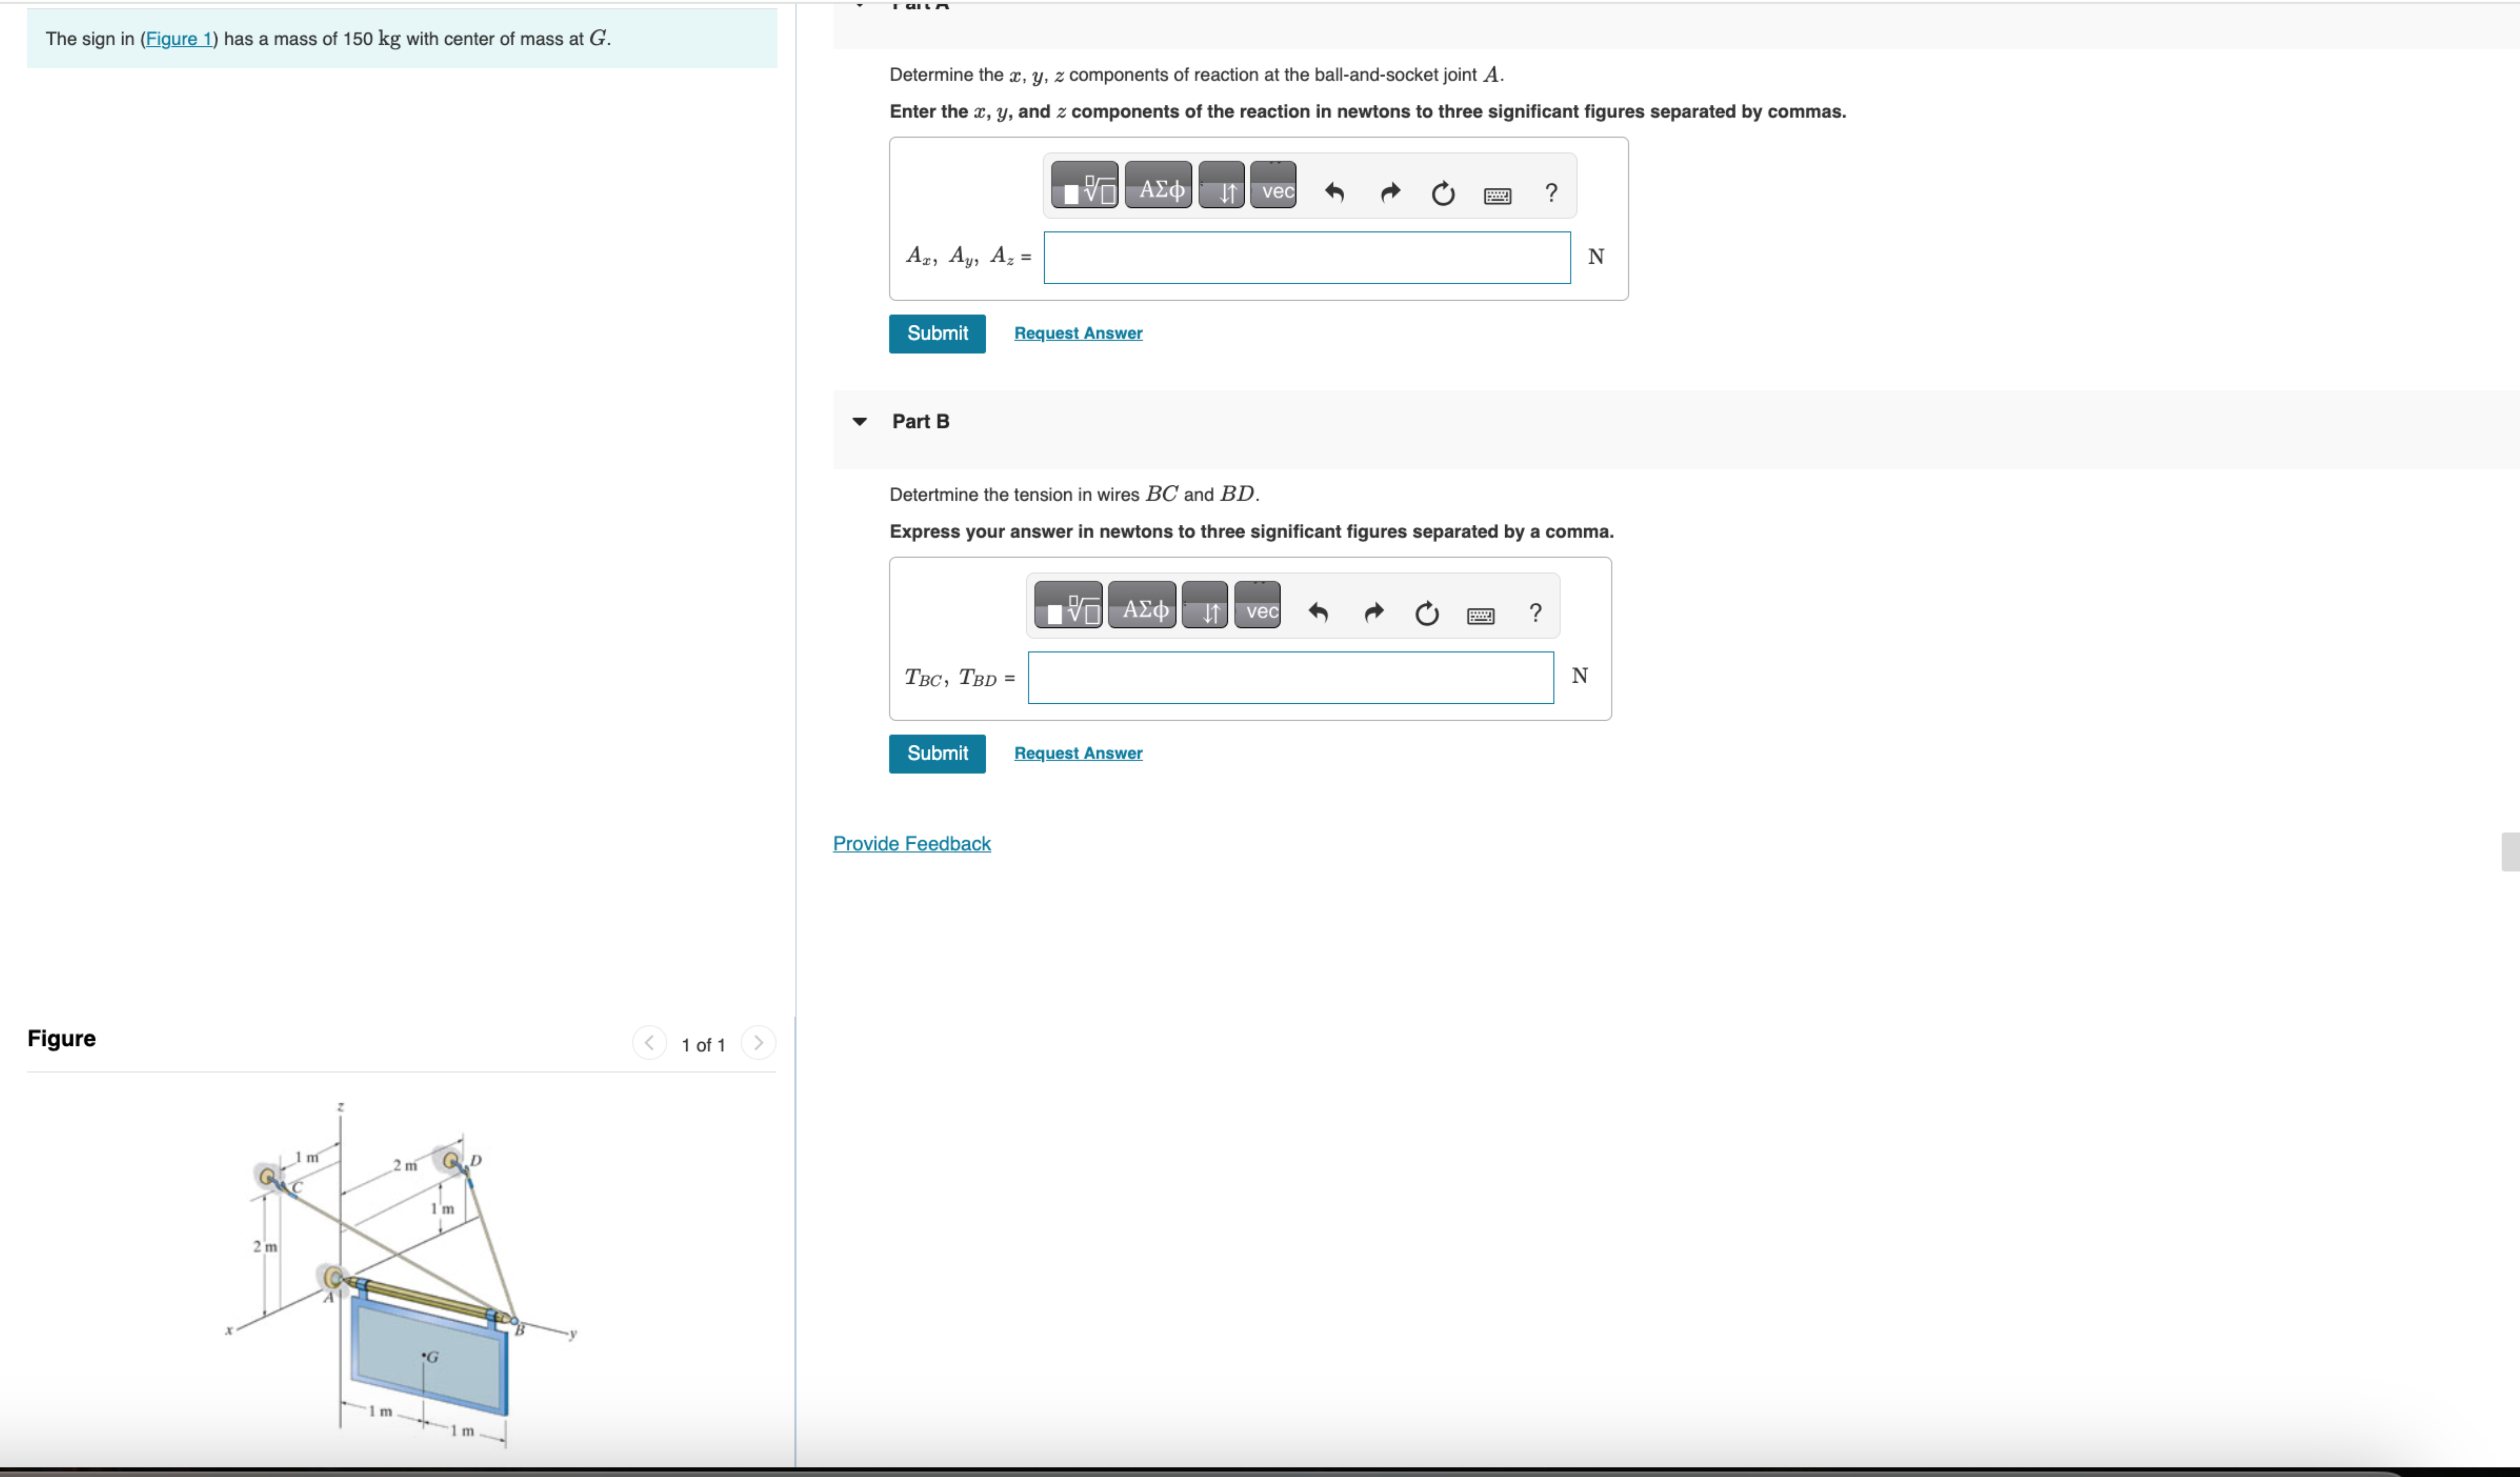Screen dimensions: 2520x1477
Task: Click the Ax, Ay, Az answer input field
Action: point(1306,257)
